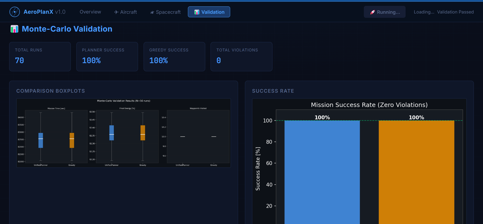Click the spacecraft icon beside Spacecraft
The width and height of the screenshot is (483, 224).
(152, 12)
